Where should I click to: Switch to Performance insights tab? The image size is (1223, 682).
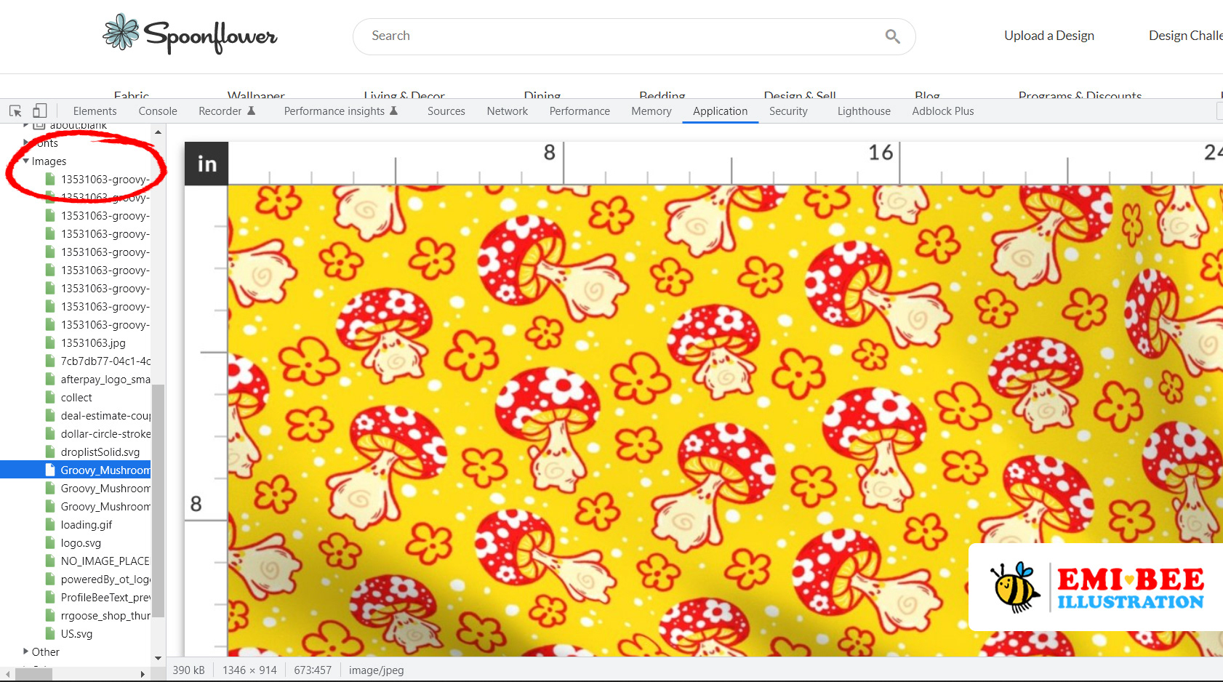point(341,111)
